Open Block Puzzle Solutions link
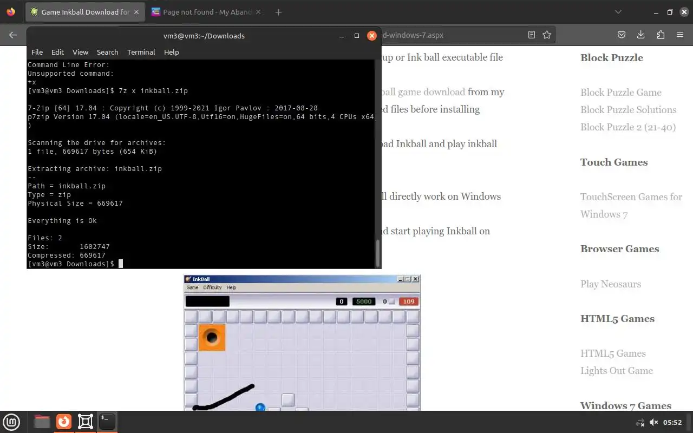Viewport: 693px width, 433px height. tap(629, 110)
